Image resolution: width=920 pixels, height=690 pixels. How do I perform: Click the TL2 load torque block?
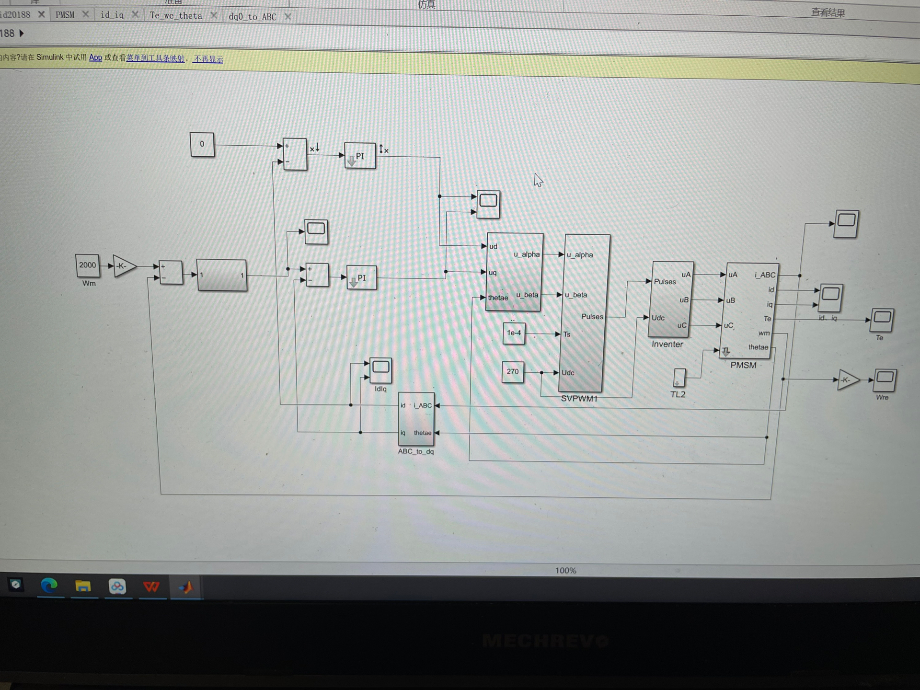679,378
